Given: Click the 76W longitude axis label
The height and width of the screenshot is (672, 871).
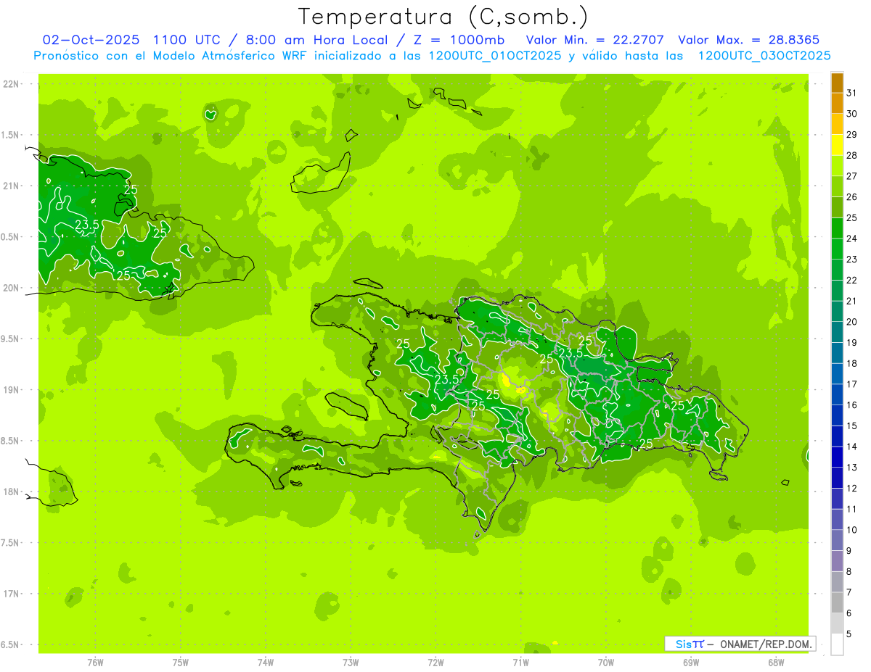Looking at the screenshot, I should click(95, 662).
